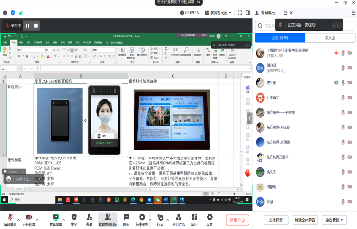Click the Reactions (回应) icon
Viewport: 357px width, 229px height.
click(x=160, y=219)
